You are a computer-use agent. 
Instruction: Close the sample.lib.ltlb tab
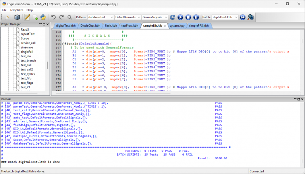tap(165, 25)
